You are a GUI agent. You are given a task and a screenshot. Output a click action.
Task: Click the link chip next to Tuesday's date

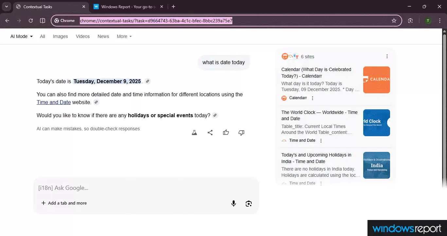click(147, 81)
